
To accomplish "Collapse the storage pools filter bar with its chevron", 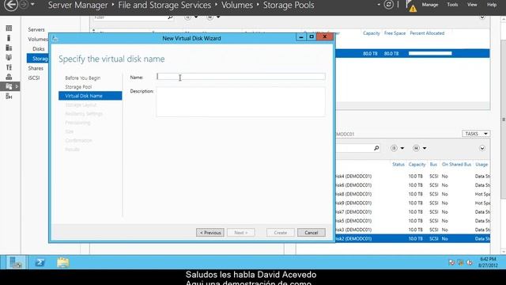I will point(482,17).
